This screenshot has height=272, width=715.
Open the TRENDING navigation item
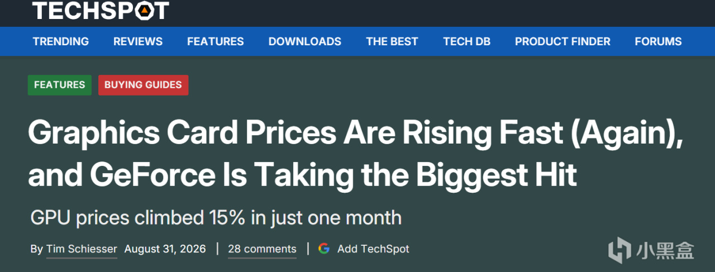point(60,41)
